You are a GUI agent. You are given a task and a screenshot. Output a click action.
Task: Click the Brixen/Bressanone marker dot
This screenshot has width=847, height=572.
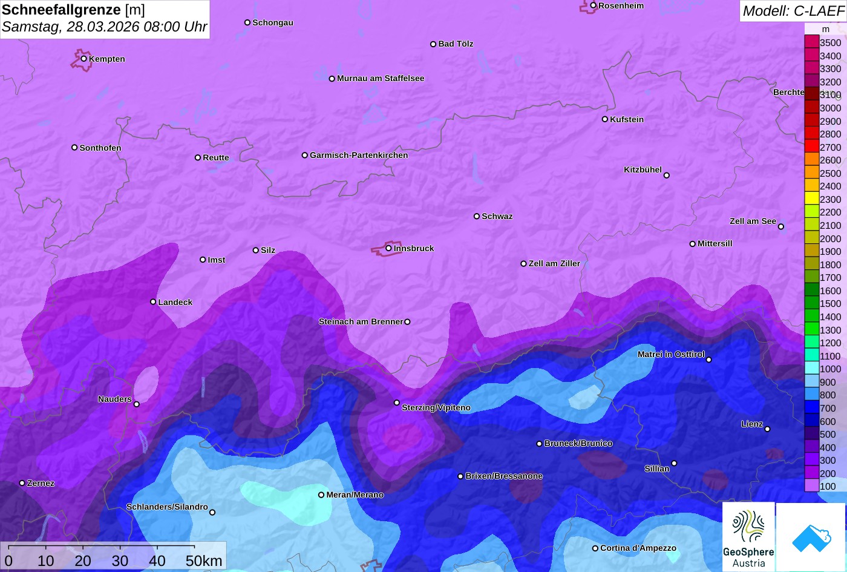coord(460,476)
